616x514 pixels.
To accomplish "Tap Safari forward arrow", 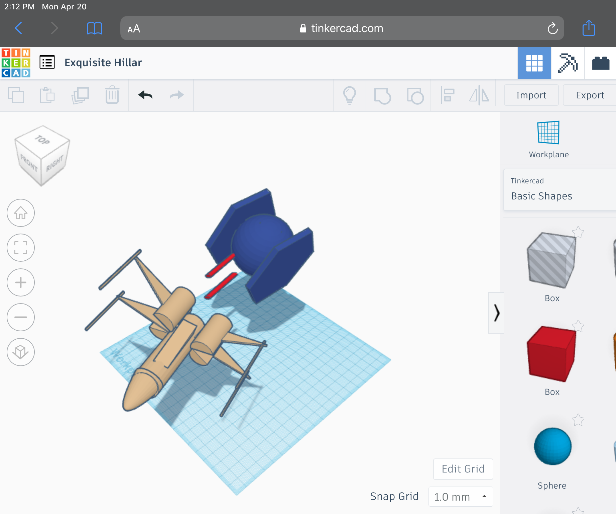I will click(x=54, y=28).
